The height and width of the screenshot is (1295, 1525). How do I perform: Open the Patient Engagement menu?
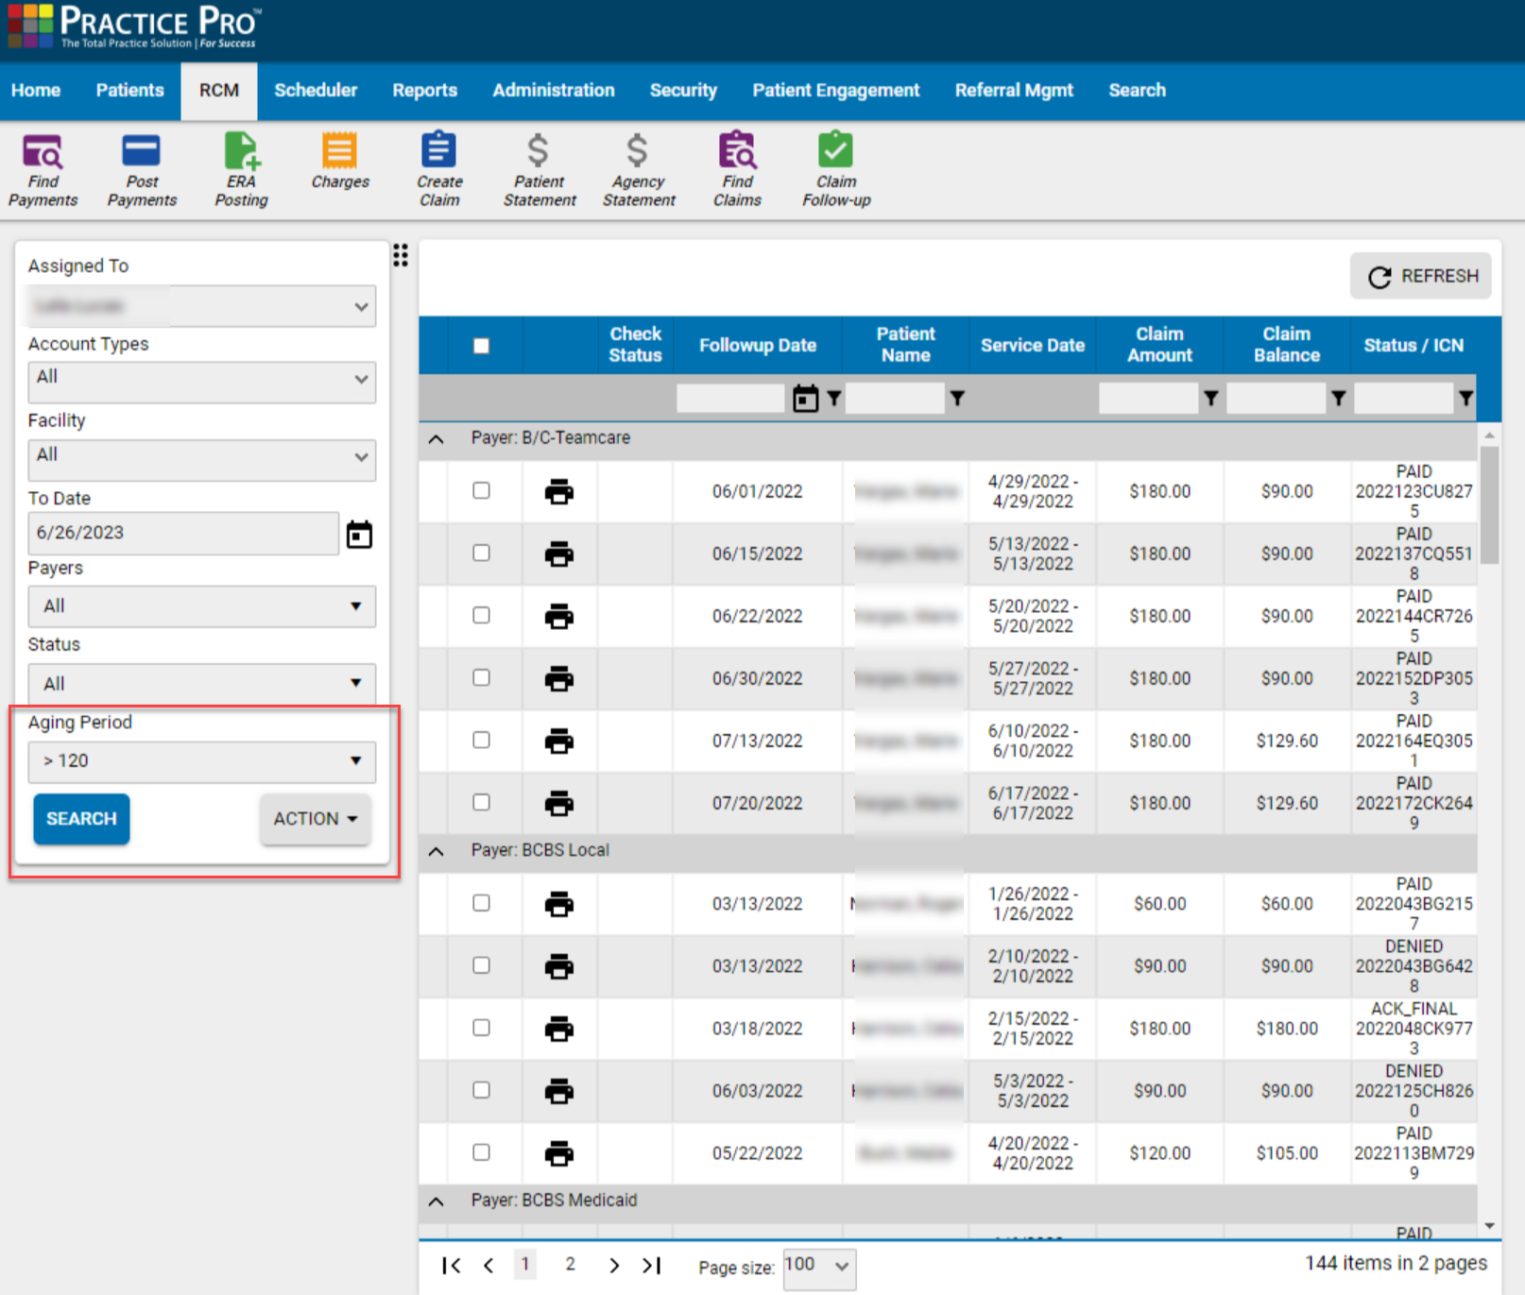coord(835,91)
